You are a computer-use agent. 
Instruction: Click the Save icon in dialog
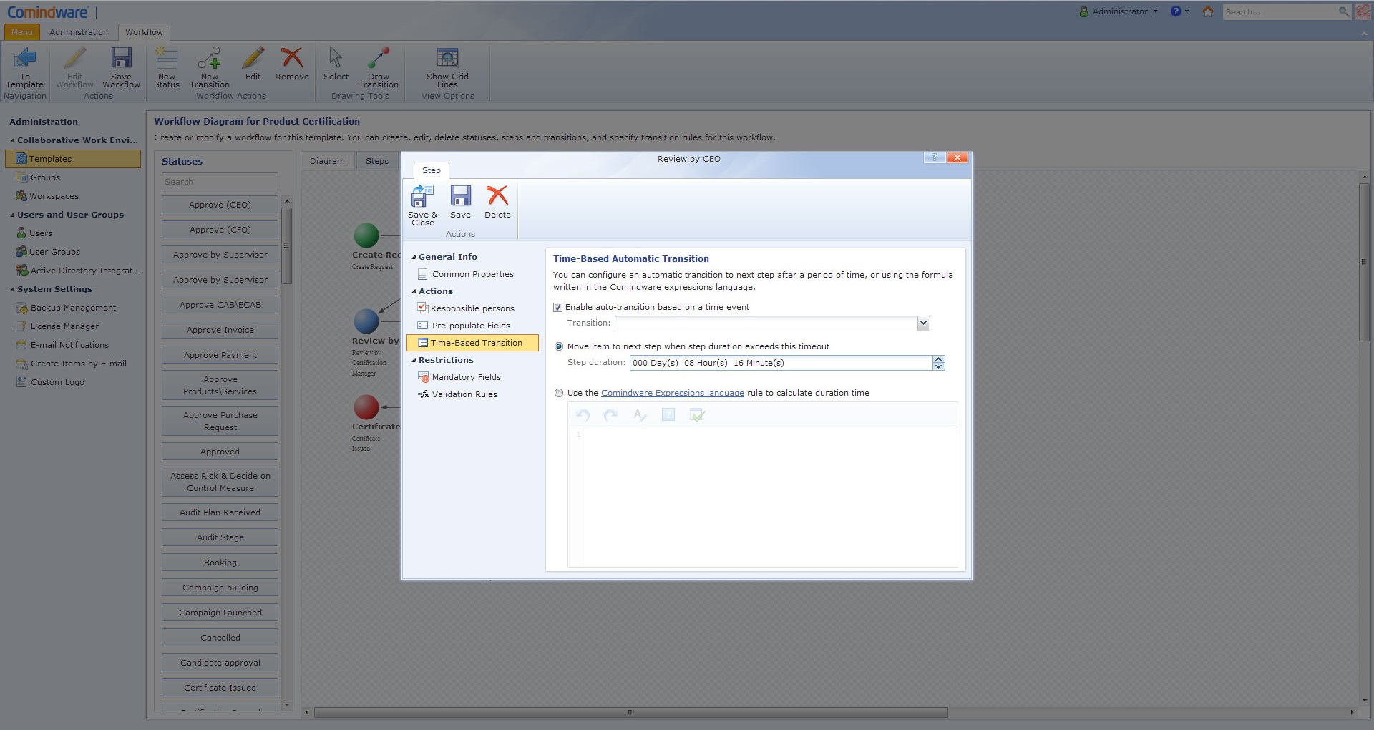click(460, 198)
